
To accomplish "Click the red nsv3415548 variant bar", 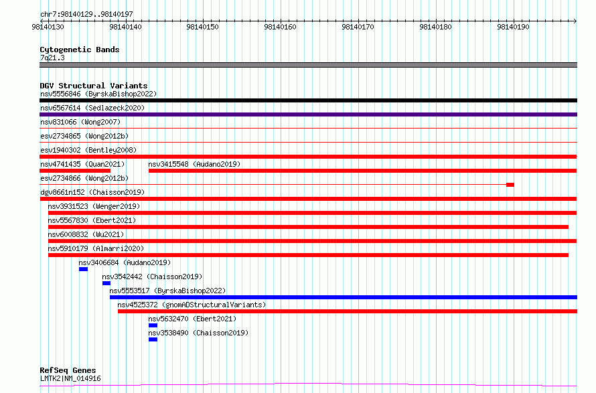I will coord(362,171).
